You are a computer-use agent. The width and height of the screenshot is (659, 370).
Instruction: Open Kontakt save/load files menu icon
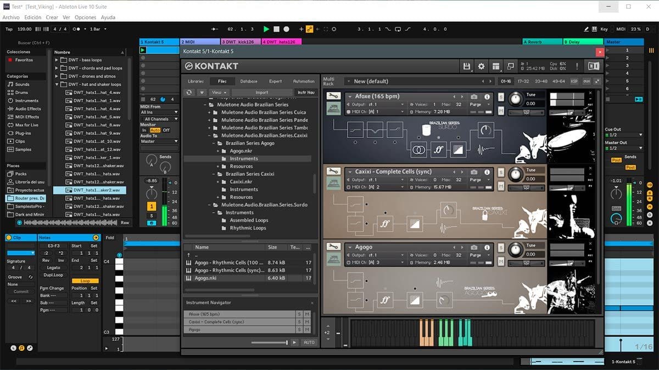pyautogui.click(x=467, y=66)
